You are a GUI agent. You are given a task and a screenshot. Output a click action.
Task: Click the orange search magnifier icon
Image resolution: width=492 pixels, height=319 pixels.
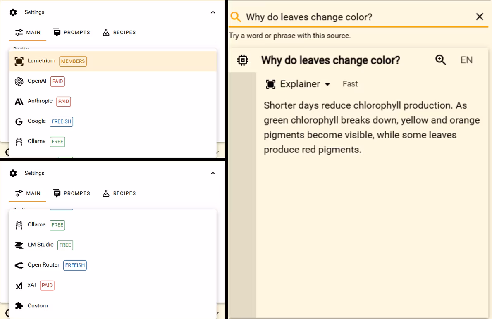(x=236, y=17)
